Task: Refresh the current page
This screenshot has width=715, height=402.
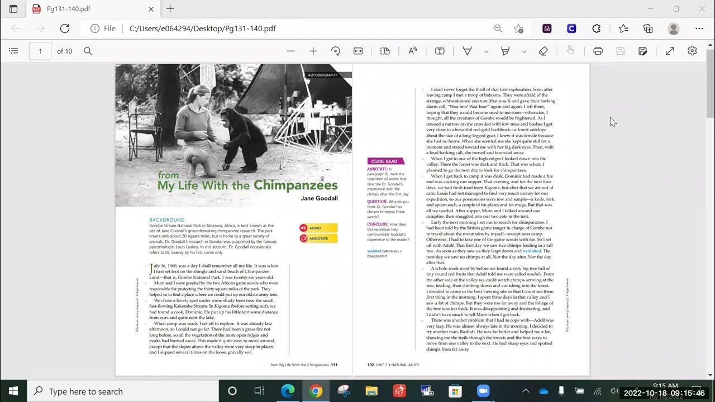Action: click(x=64, y=28)
